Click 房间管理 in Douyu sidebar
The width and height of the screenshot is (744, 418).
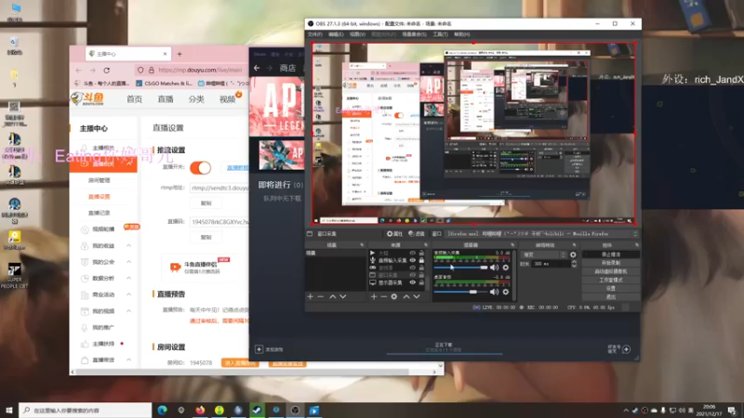[100, 180]
